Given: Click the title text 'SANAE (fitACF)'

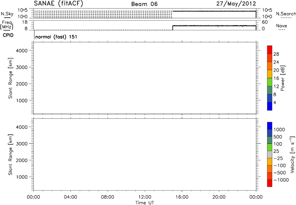Looking at the screenshot, I should pos(58,3).
